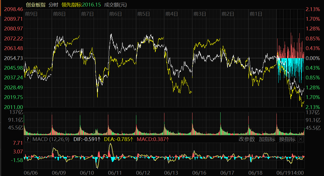Click the green 1.70% label on right axis
This screenshot has width=324, height=176.
313,97
